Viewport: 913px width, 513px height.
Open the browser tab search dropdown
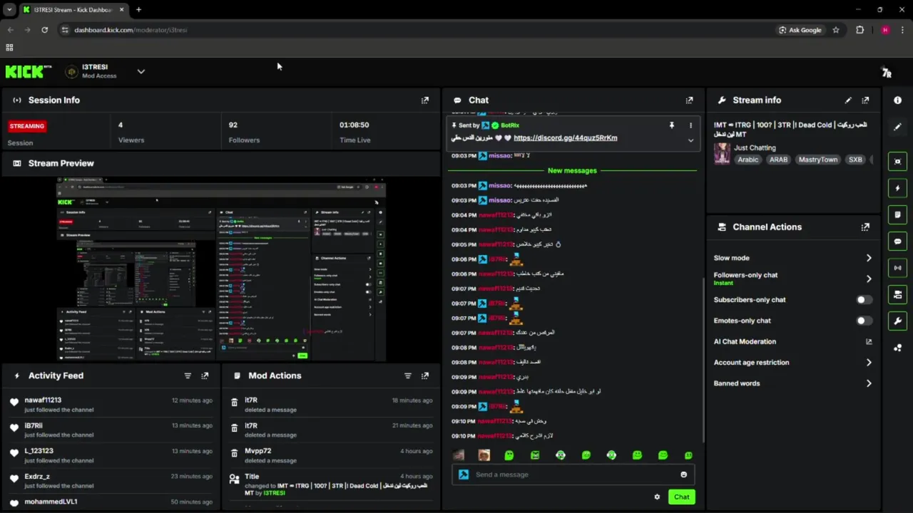10,10
